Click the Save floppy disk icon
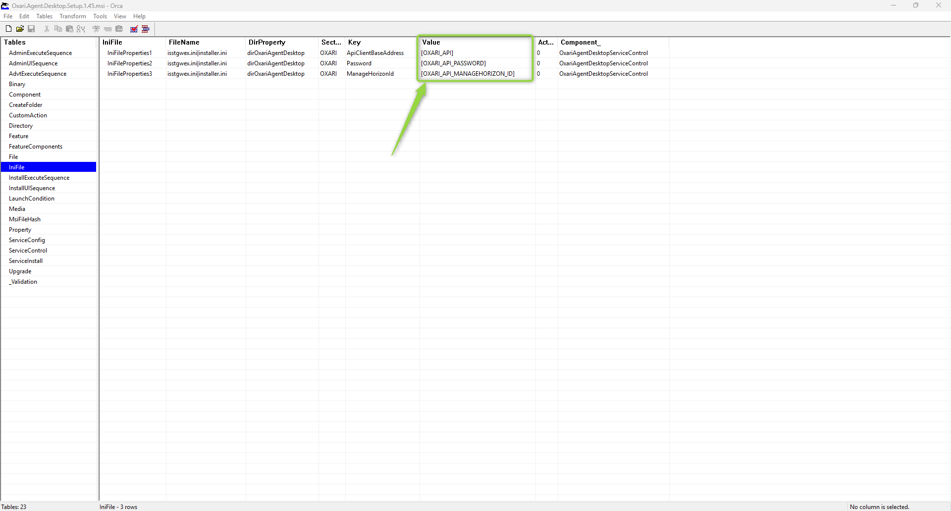The width and height of the screenshot is (951, 511). [x=31, y=29]
